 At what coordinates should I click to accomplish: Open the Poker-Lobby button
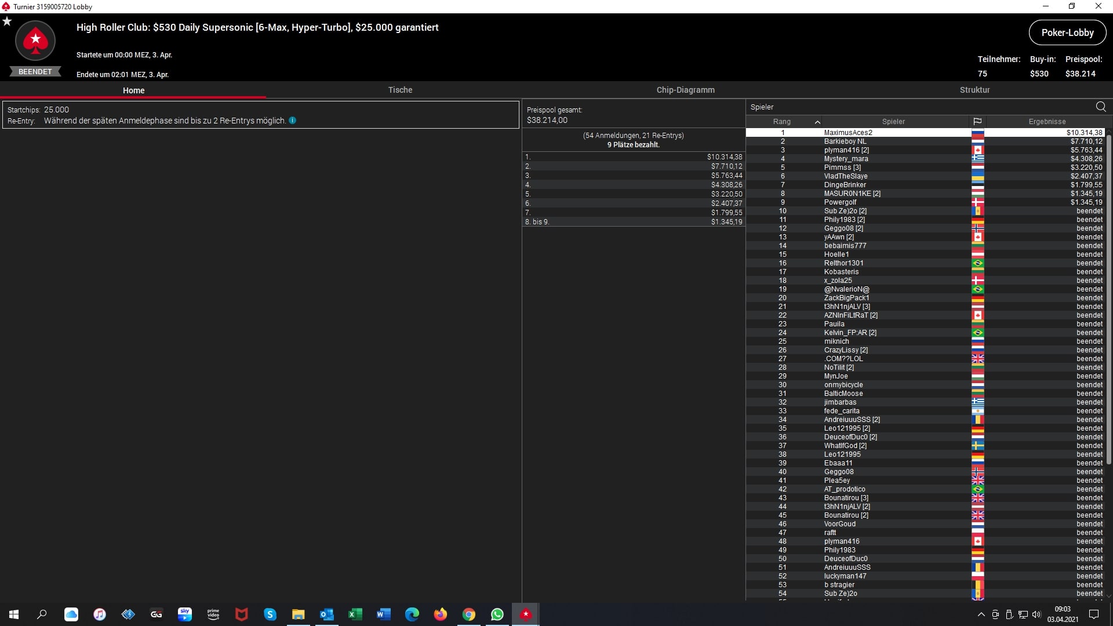pos(1067,33)
